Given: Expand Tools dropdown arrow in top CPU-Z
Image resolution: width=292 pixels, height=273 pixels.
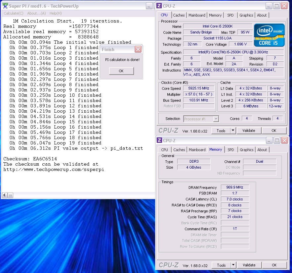Looking at the screenshot, I should (x=233, y=131).
